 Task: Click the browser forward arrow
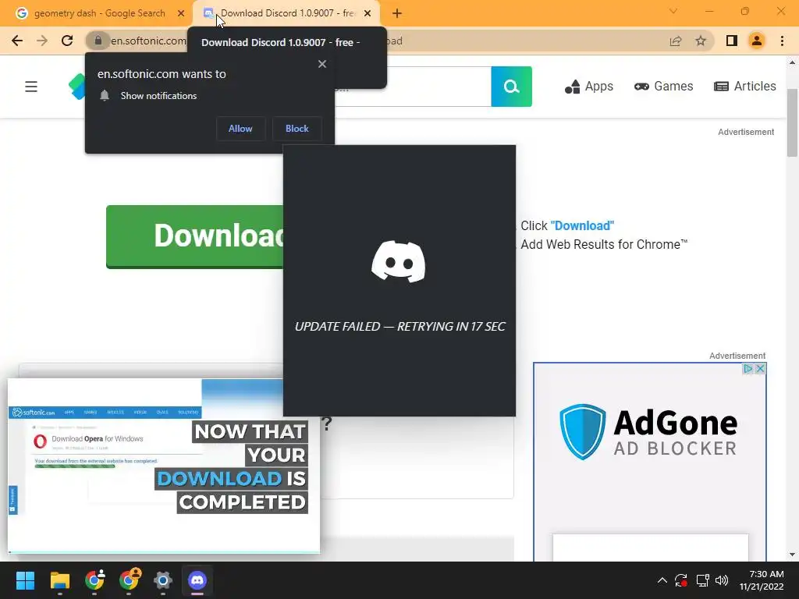pyautogui.click(x=42, y=41)
